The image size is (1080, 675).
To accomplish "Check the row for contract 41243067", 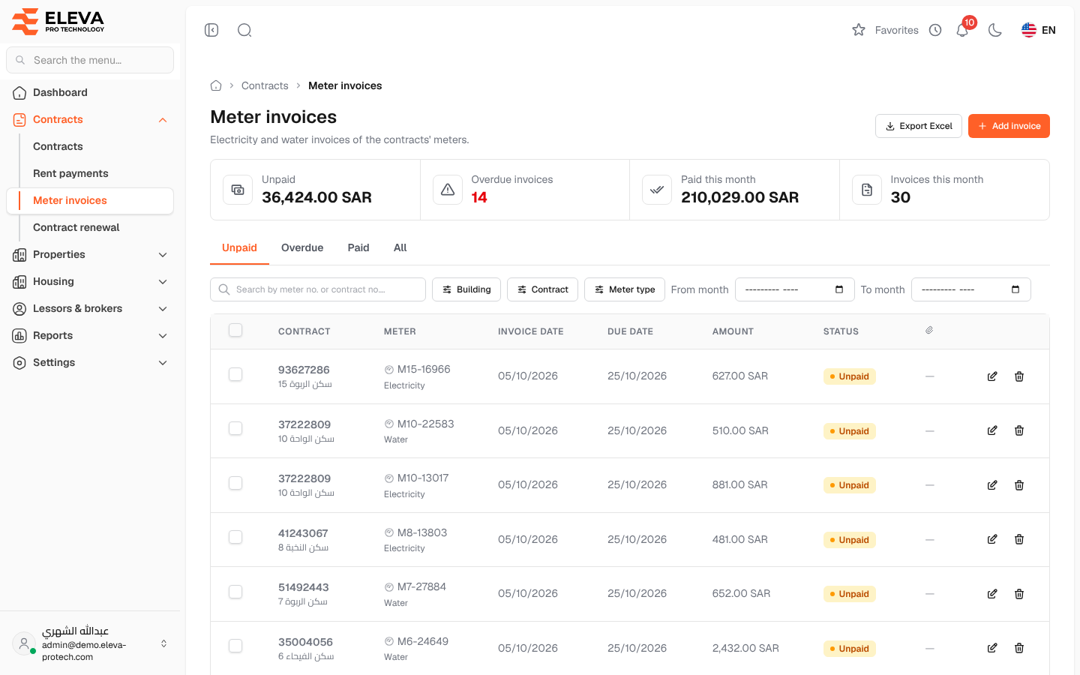I will [x=235, y=537].
